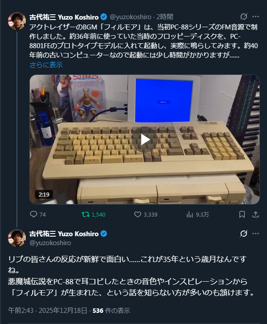Open Grok icon on the second tweet
Viewport: 267px width, 324px height.
[244, 234]
